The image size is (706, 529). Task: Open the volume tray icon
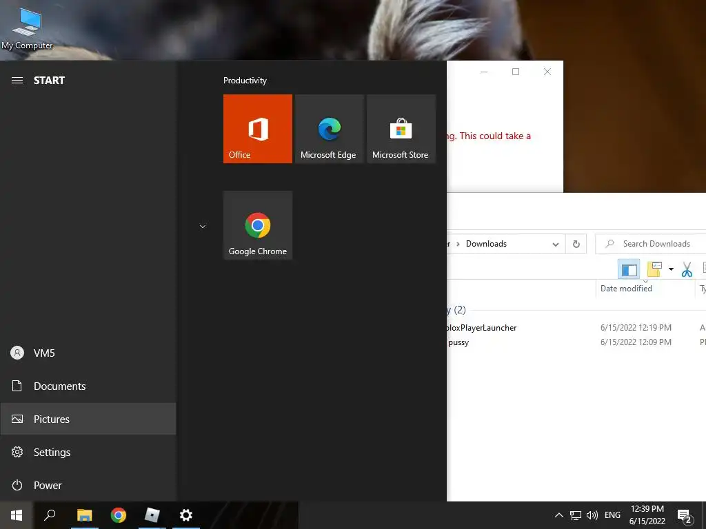coord(592,515)
